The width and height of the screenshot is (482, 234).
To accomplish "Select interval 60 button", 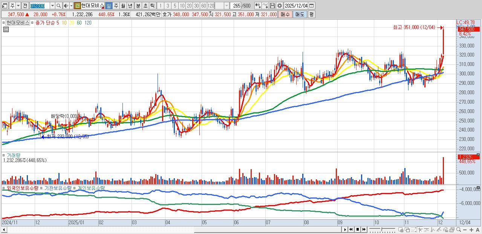I will coord(204,6).
